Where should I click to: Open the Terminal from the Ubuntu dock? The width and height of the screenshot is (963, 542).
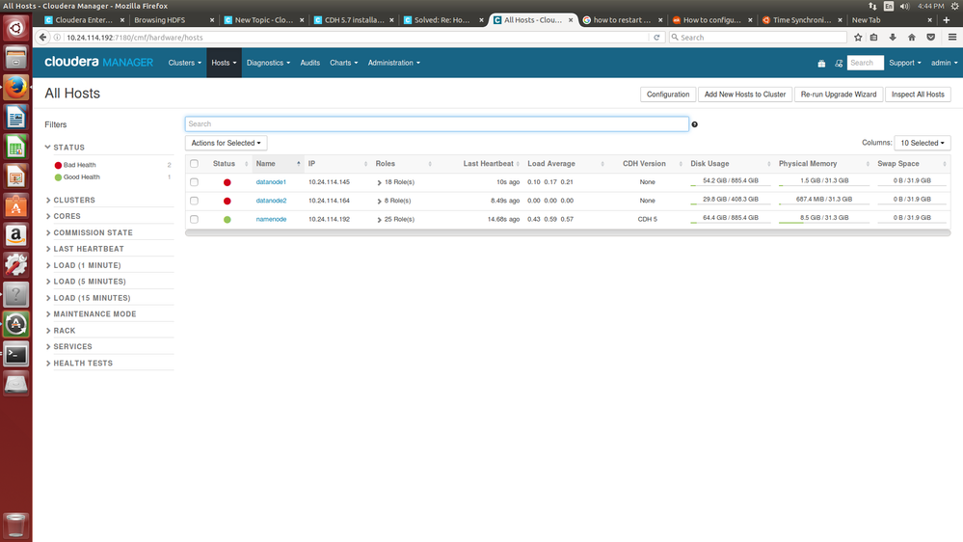tap(16, 355)
